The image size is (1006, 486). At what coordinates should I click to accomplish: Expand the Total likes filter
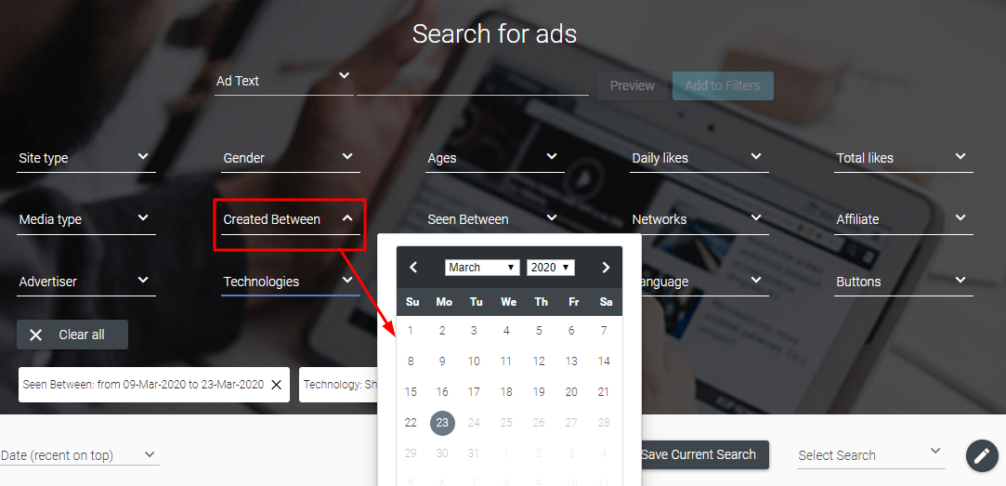point(903,158)
